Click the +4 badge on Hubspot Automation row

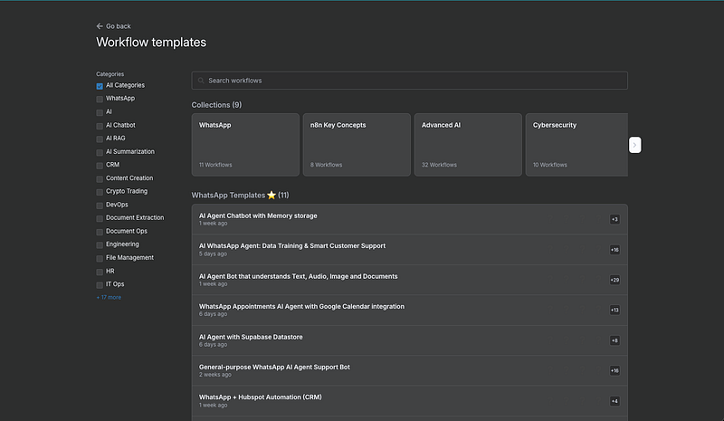614,401
